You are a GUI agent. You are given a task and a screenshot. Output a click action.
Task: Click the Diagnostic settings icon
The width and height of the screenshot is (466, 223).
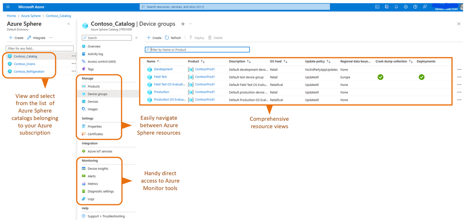click(x=84, y=191)
